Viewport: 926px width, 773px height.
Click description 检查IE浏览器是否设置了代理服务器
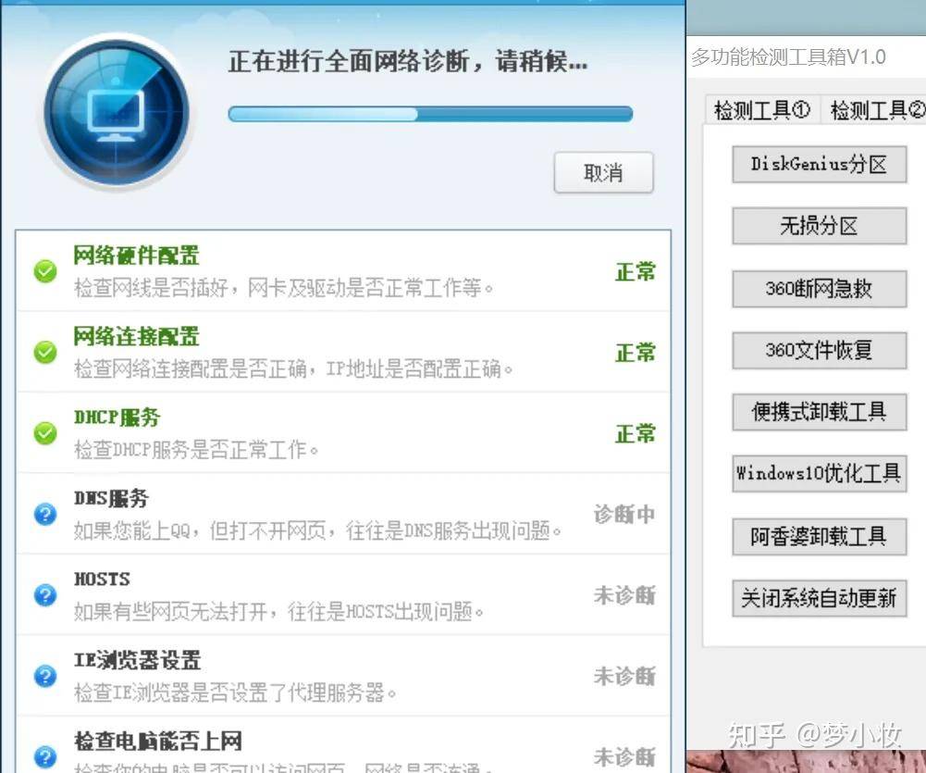tap(234, 692)
